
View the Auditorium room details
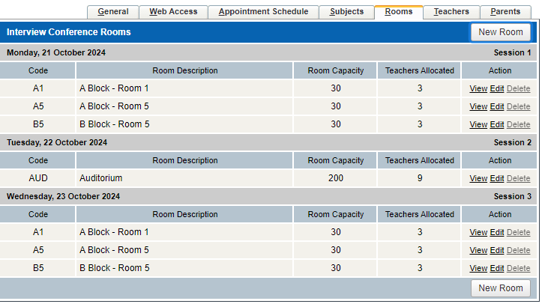[478, 178]
